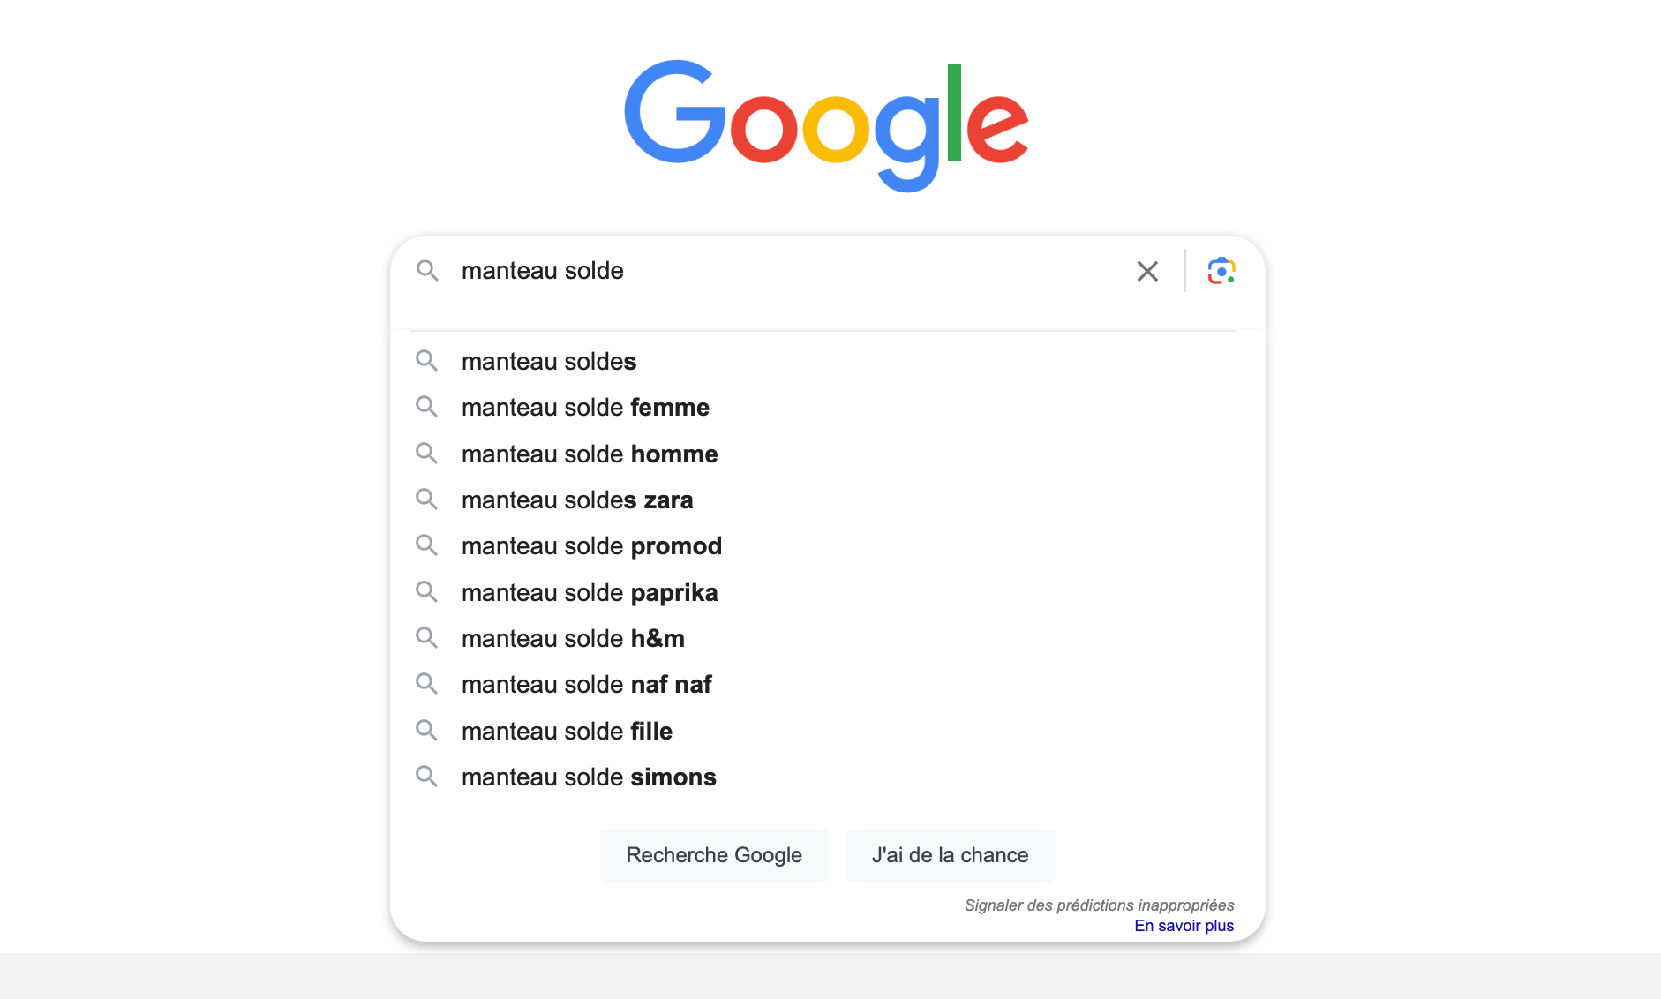The height and width of the screenshot is (999, 1661).
Task: Click the Recherche Google button
Action: [x=714, y=855]
